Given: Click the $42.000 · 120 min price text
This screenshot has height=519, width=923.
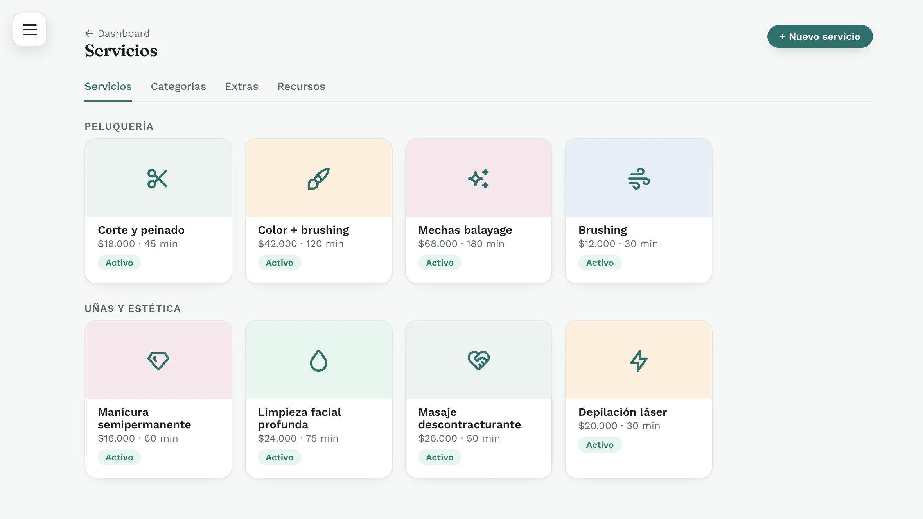Looking at the screenshot, I should tap(301, 244).
